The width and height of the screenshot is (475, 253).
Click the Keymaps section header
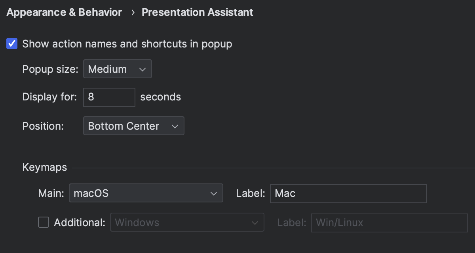coord(44,167)
